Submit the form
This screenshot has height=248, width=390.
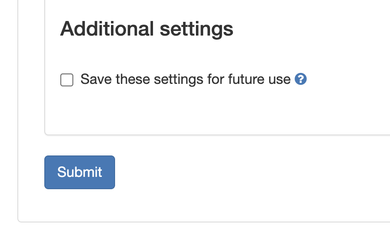[79, 172]
